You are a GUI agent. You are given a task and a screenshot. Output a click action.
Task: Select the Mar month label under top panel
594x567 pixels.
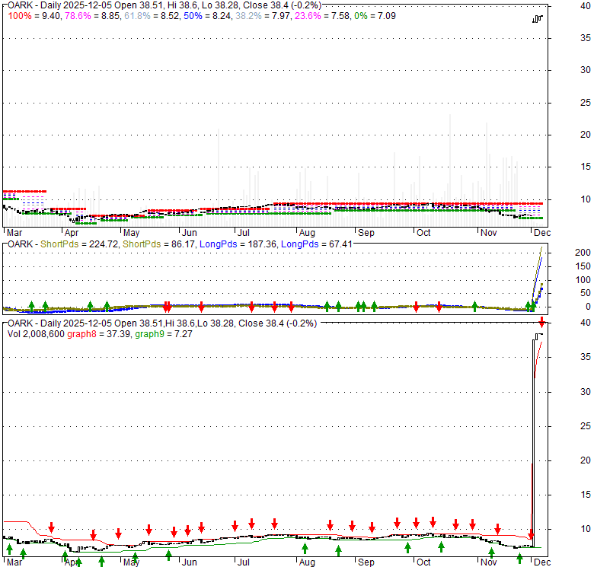pyautogui.click(x=14, y=233)
